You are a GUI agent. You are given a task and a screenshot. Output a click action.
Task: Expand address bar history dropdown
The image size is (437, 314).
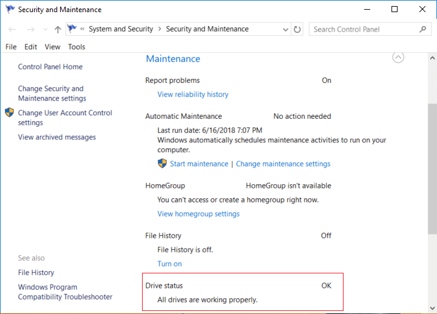point(285,29)
